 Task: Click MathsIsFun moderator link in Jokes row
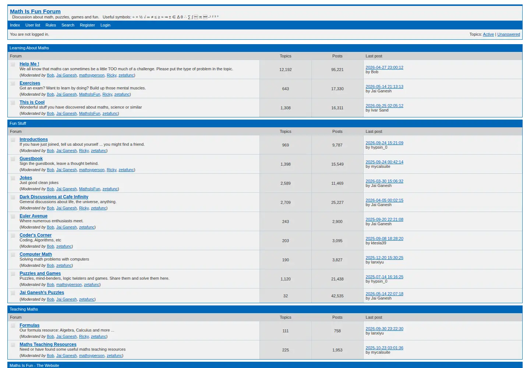[89, 189]
